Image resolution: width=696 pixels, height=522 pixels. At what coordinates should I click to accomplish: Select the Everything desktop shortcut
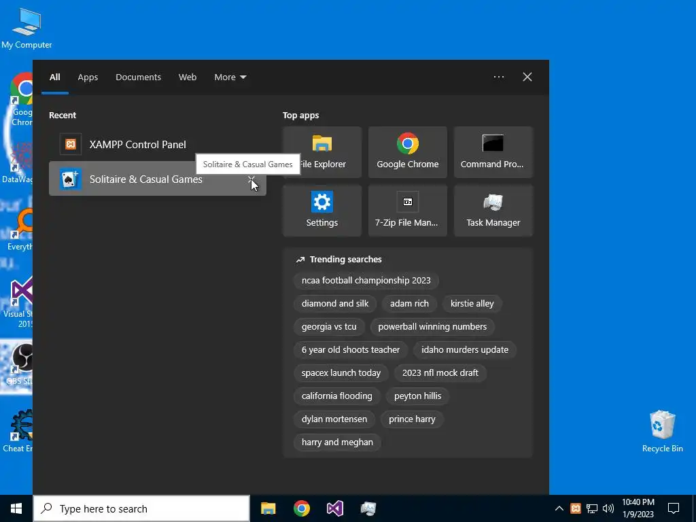(20, 230)
